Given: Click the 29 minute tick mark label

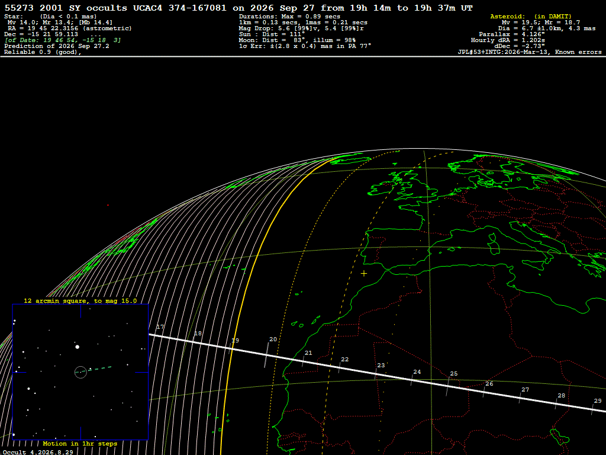Looking at the screenshot, I should [598, 401].
